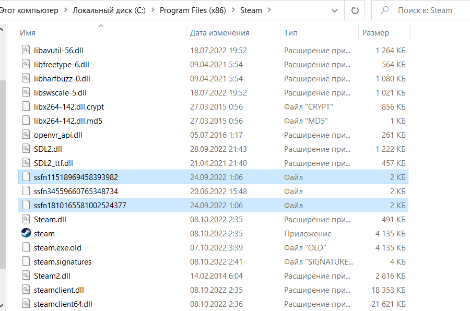Viewport: 470px width, 311px height.
Task: Select the file name libharfbuzz-0.dll
Action: [62, 78]
